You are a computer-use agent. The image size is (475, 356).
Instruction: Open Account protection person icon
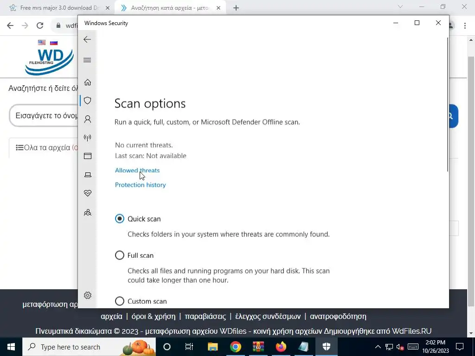coord(88,119)
